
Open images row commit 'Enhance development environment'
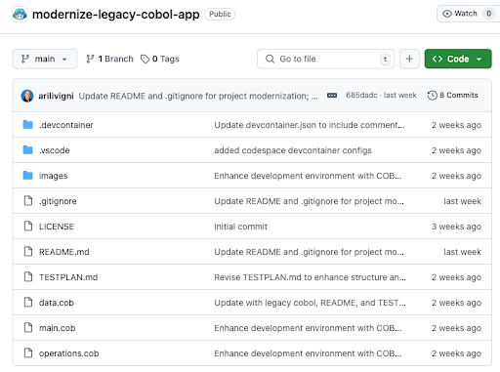(308, 176)
